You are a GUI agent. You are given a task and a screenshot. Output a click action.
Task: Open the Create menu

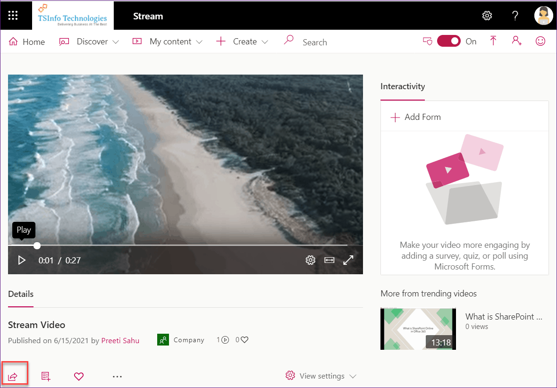click(242, 42)
